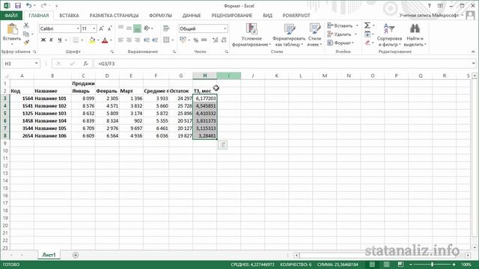Increase font size with large A
The width and height of the screenshot is (479, 269).
pyautogui.click(x=102, y=28)
